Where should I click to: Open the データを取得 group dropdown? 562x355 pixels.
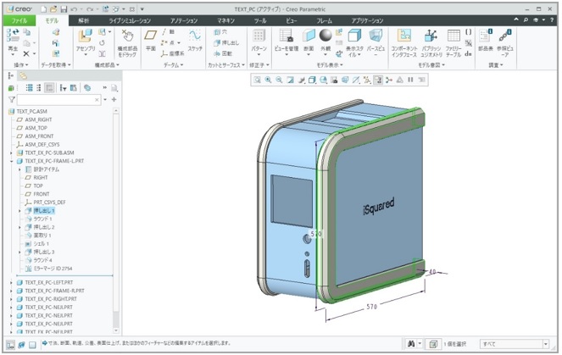(56, 65)
